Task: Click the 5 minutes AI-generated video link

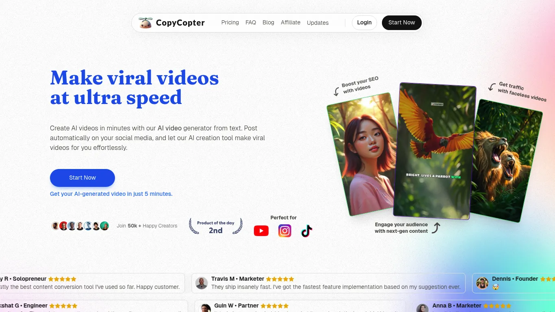Action: 111,194
